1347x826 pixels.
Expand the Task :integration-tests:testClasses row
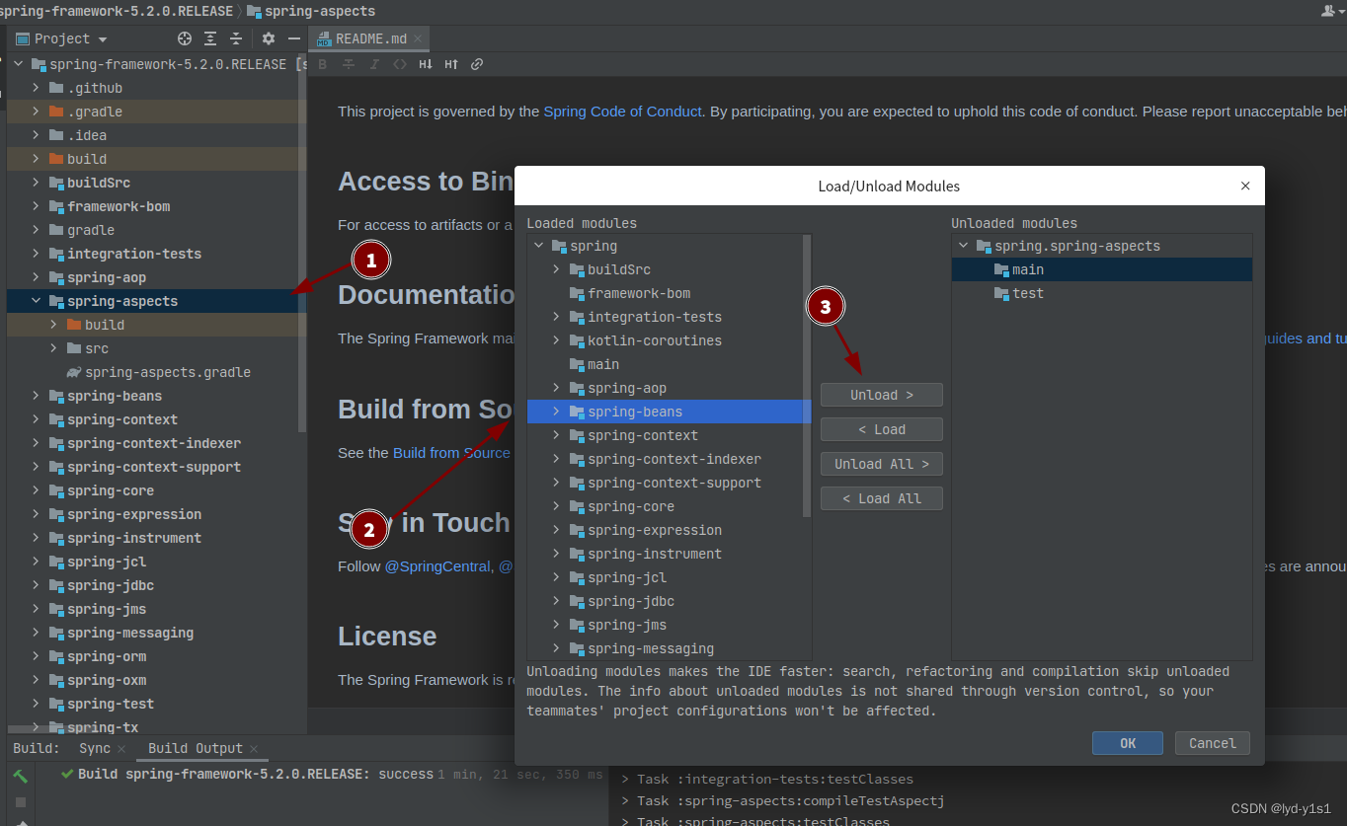[625, 780]
